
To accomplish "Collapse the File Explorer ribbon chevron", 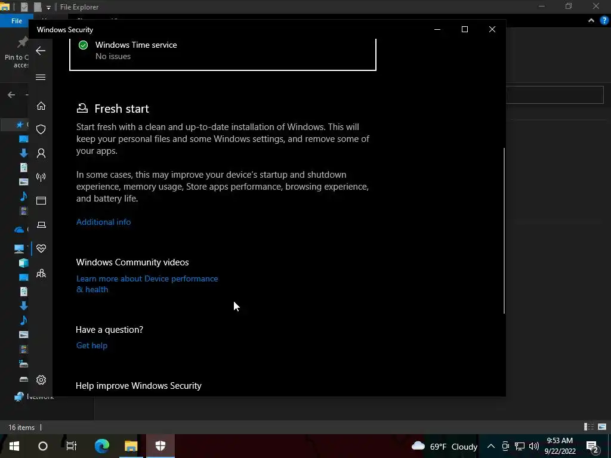I will [591, 21].
